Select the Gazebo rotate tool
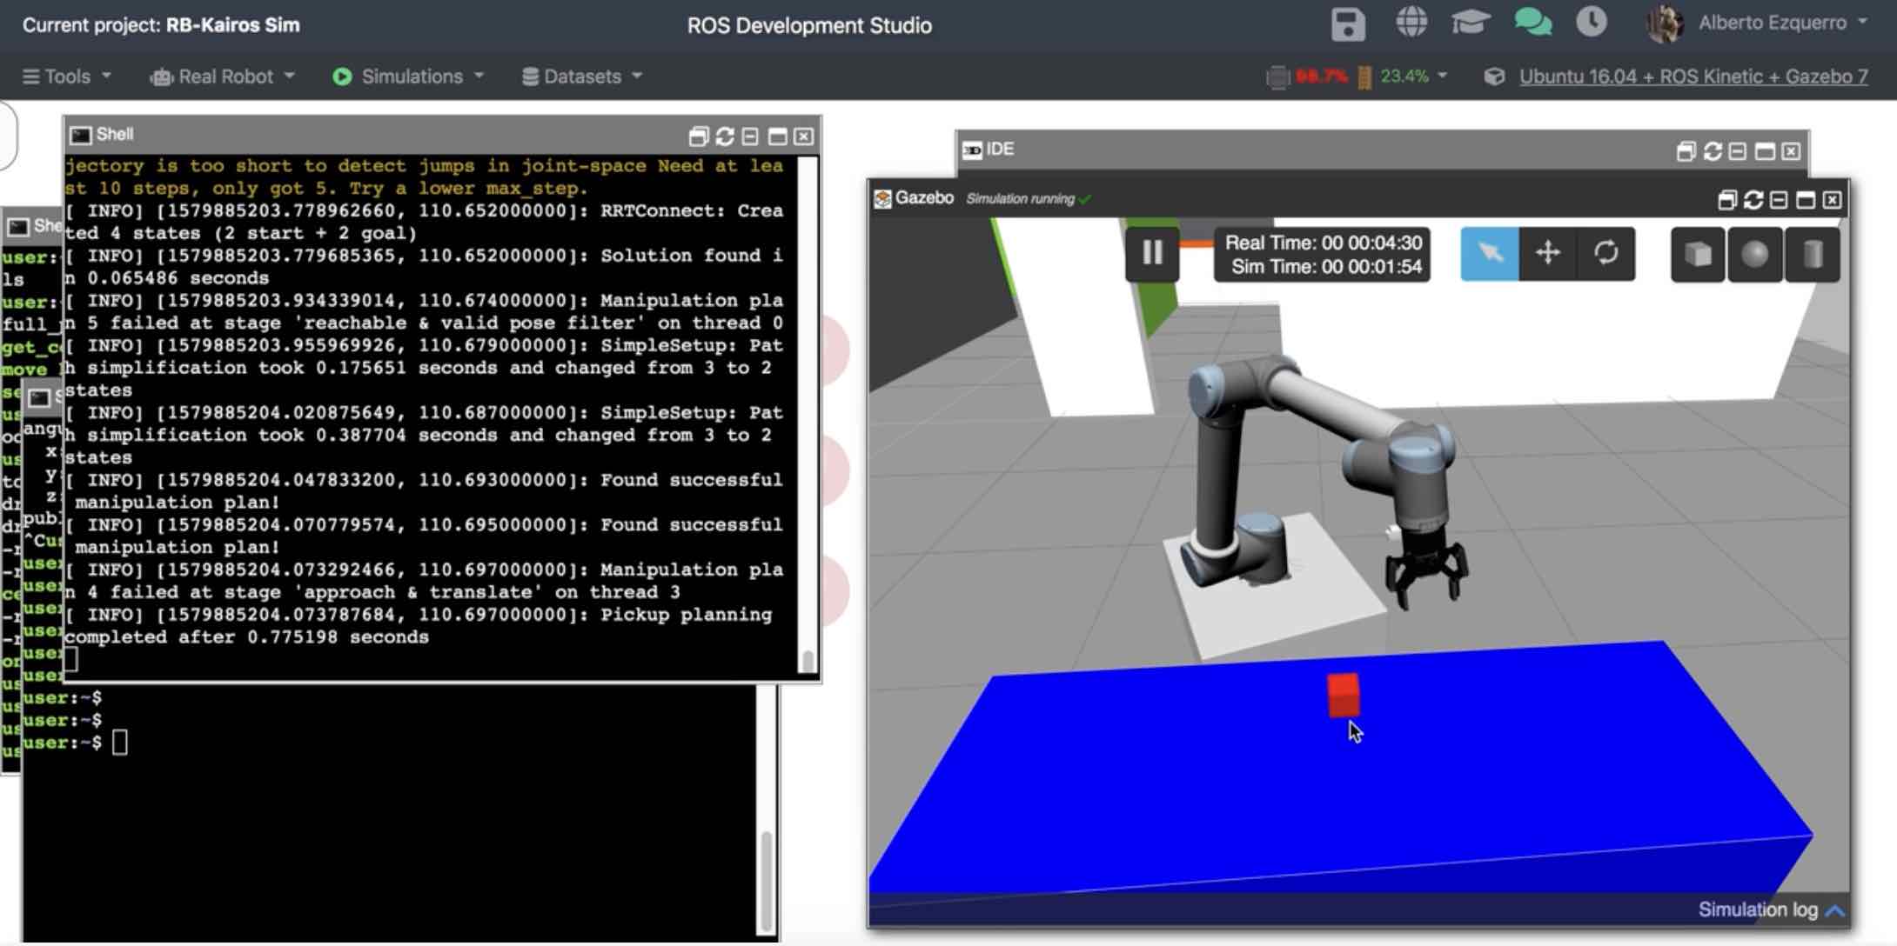Viewport: 1897px width, 946px height. [x=1606, y=253]
